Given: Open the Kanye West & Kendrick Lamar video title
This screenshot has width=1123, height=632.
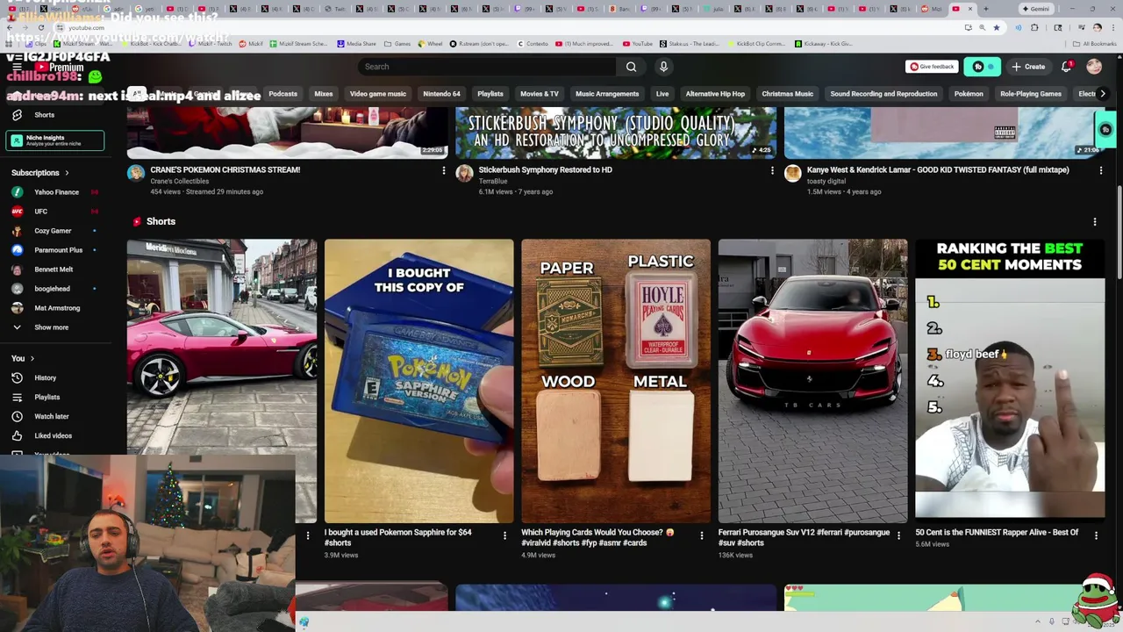Looking at the screenshot, I should (938, 170).
